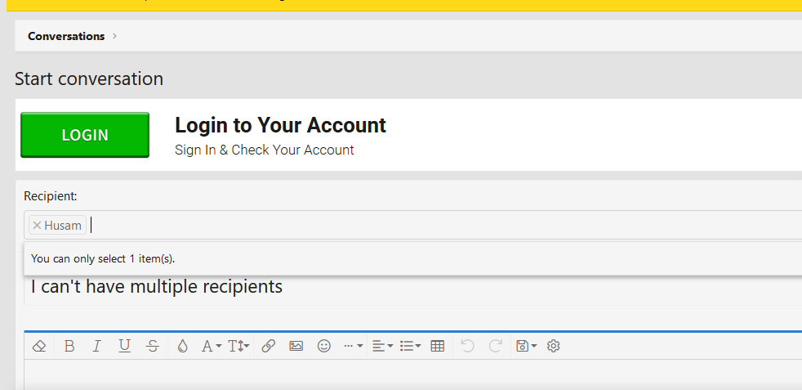
Task: Open the text color droplet picker
Action: point(182,347)
